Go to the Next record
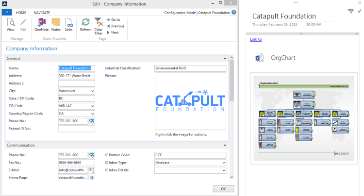 (113, 33)
